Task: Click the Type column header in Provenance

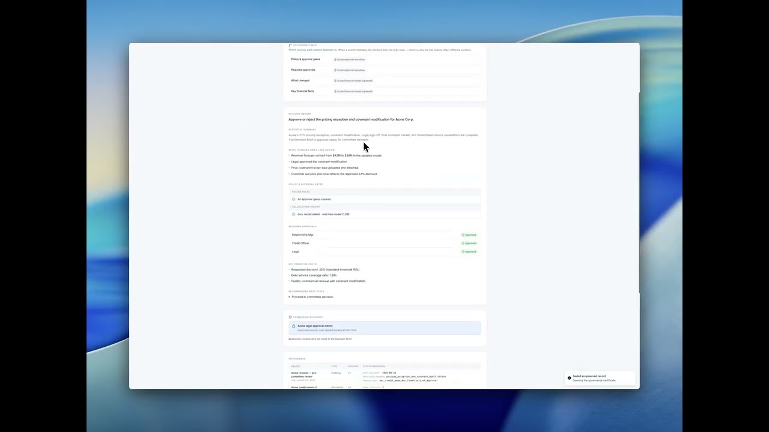Action: (x=334, y=366)
